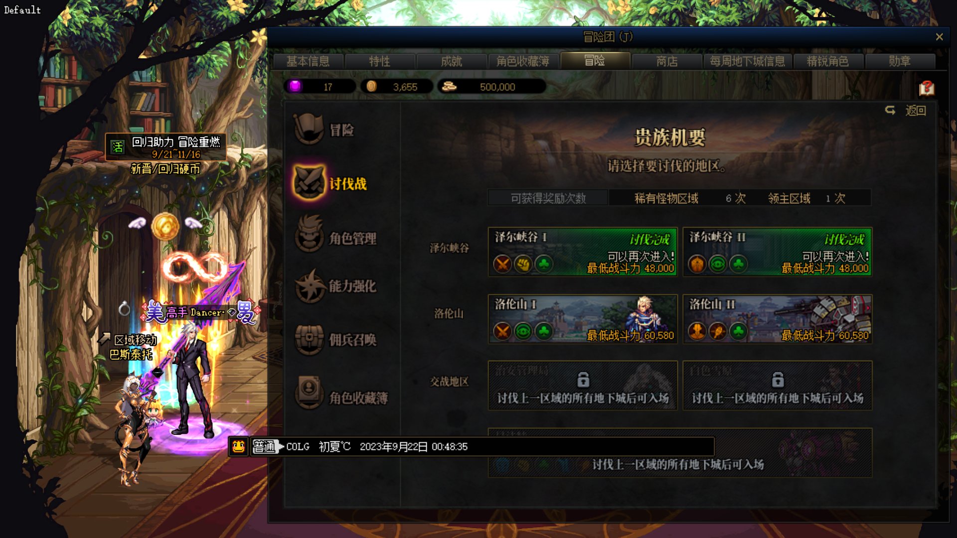Open 佣兵召唤 treasure chest icon
This screenshot has width=957, height=538.
309,340
